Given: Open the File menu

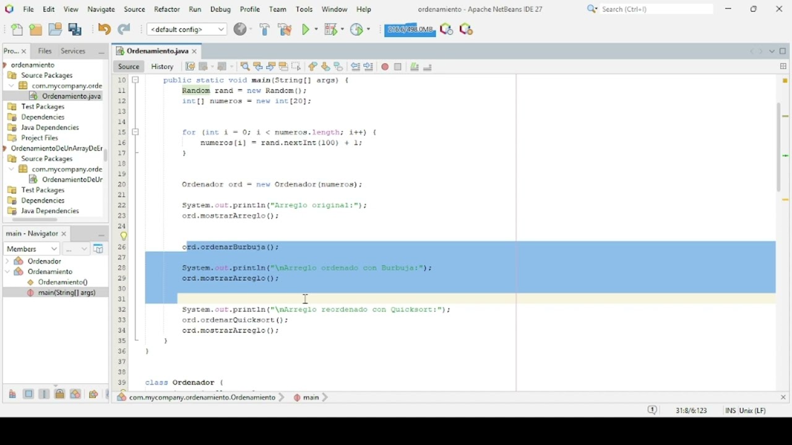Looking at the screenshot, I should [x=28, y=9].
